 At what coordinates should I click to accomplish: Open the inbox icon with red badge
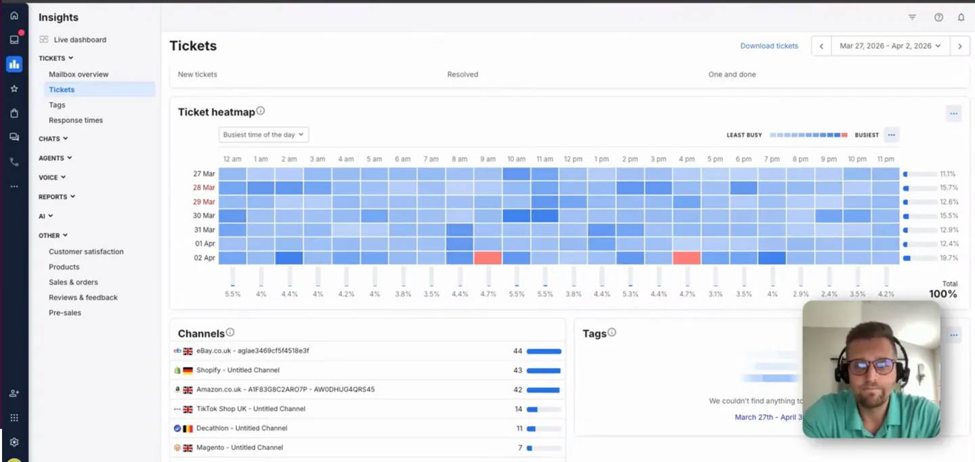pos(14,40)
